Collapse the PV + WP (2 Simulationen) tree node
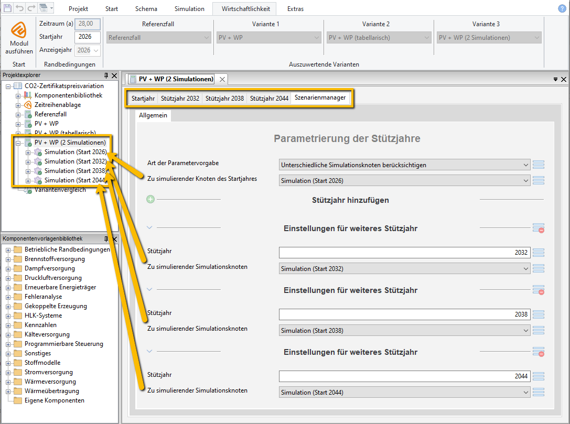570x424 pixels. tap(18, 143)
